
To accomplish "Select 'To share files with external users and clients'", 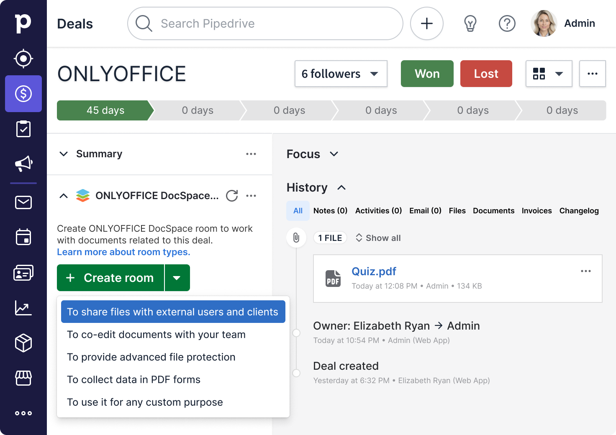I will (173, 312).
